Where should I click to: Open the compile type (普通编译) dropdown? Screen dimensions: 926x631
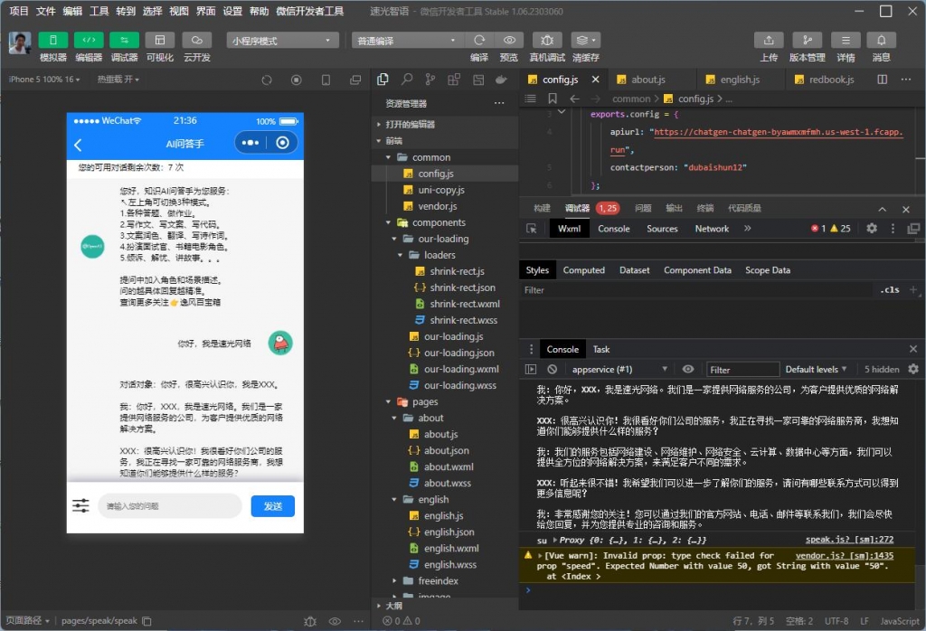[408, 40]
